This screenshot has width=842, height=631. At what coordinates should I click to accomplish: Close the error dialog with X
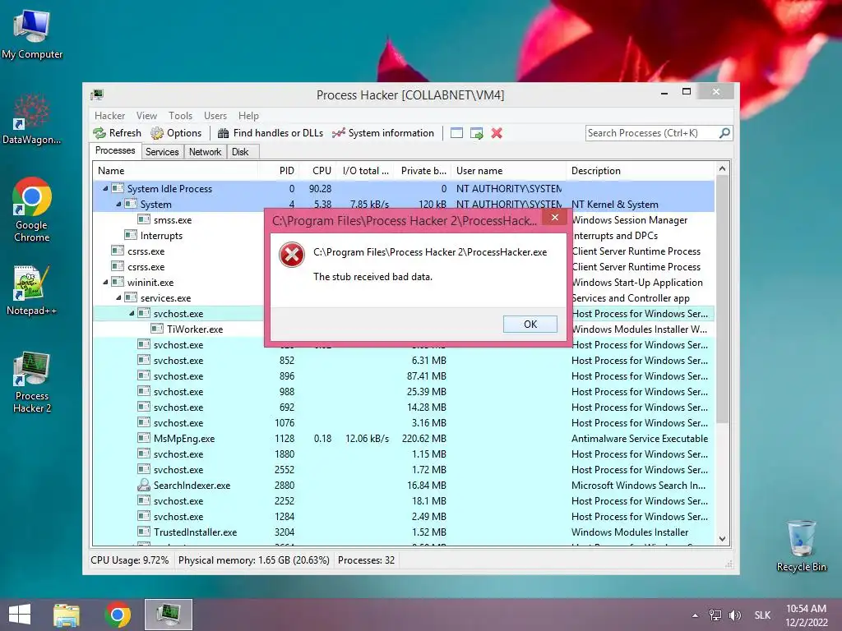555,217
